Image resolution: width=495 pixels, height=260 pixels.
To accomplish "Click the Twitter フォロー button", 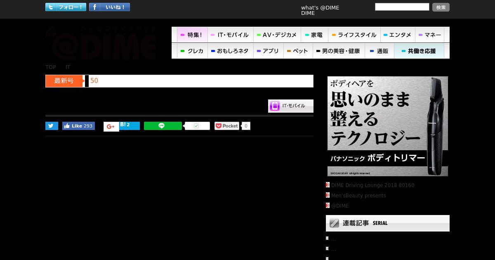I will pos(66,7).
